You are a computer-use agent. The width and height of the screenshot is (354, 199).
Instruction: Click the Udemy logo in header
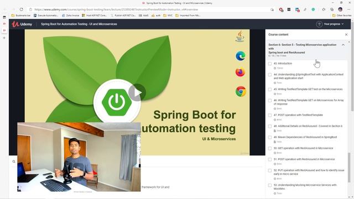click(x=22, y=24)
